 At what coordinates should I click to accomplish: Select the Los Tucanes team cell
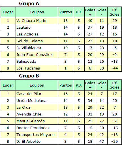(x=37, y=68)
